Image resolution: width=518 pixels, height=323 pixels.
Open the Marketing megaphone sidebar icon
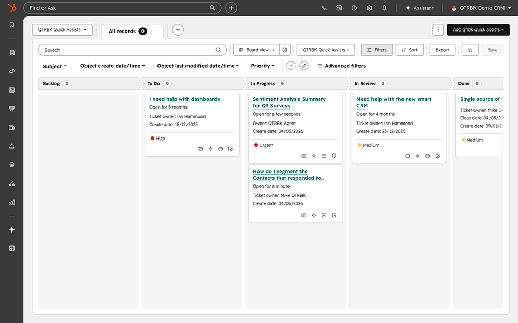12,71
